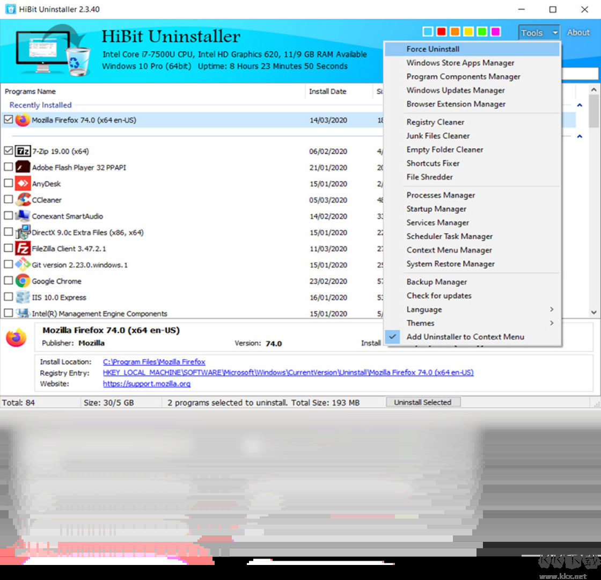
Task: Uncheck the 7-Zip 19.00 checkbox
Action: [8, 151]
